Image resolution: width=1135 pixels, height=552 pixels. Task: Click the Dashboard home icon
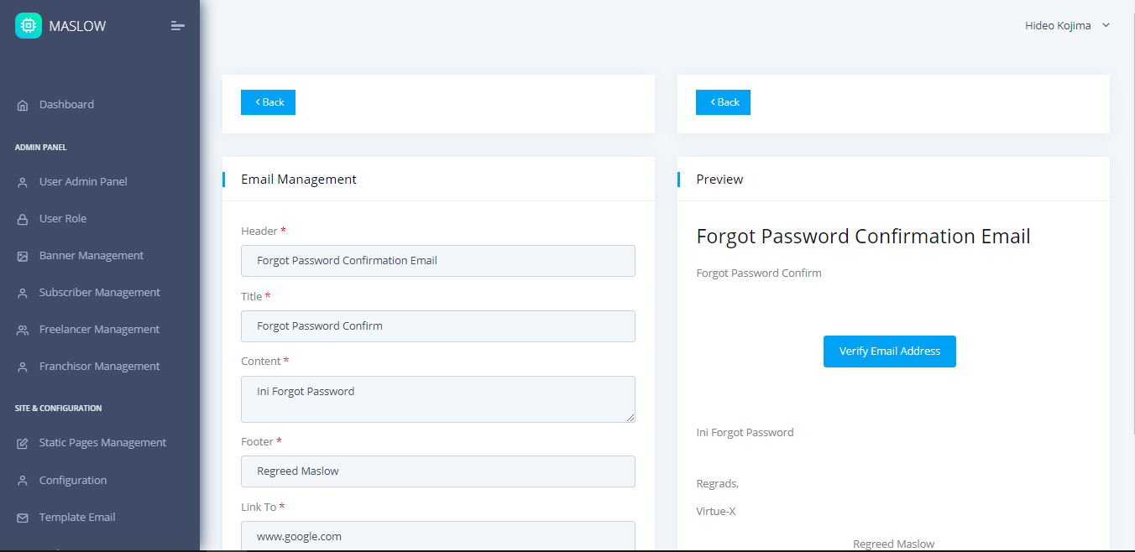coord(23,106)
